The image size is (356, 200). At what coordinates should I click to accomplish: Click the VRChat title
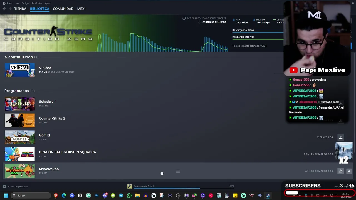(45, 68)
